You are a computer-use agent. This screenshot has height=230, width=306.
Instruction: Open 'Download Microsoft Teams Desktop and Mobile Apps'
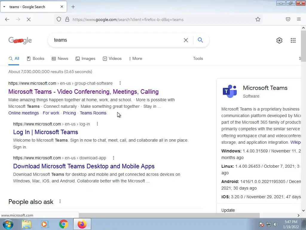coord(84,166)
